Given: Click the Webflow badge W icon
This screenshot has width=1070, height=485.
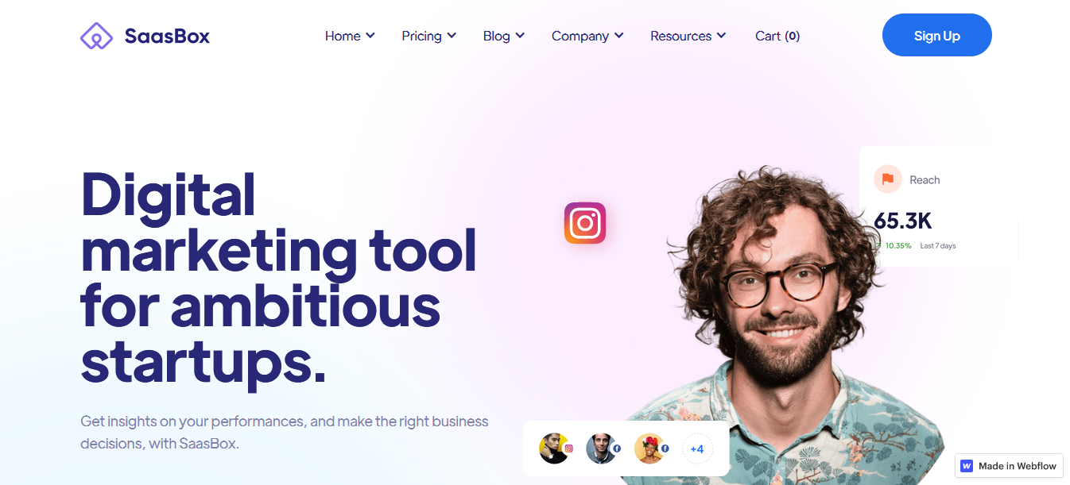Looking at the screenshot, I should [967, 466].
